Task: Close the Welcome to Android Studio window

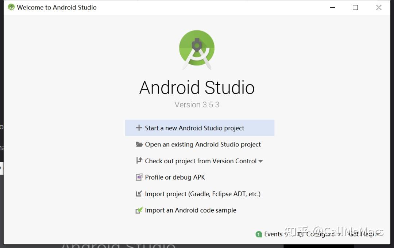Action: [x=379, y=8]
